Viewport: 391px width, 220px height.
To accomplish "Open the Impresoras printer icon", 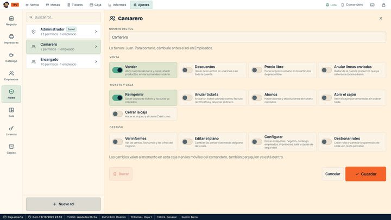I will [x=11, y=37].
